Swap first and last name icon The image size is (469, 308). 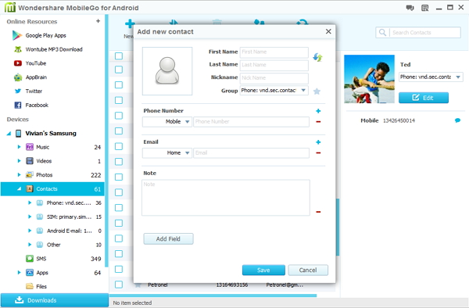coord(317,57)
